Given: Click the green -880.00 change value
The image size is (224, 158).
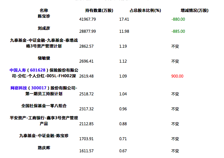Looking at the screenshot, I should (178, 19).
